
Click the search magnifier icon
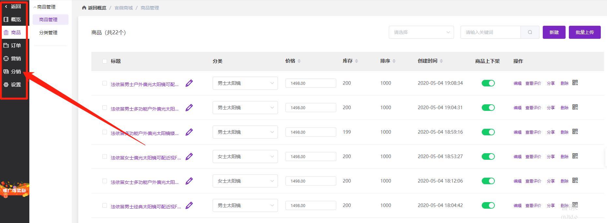click(530, 32)
